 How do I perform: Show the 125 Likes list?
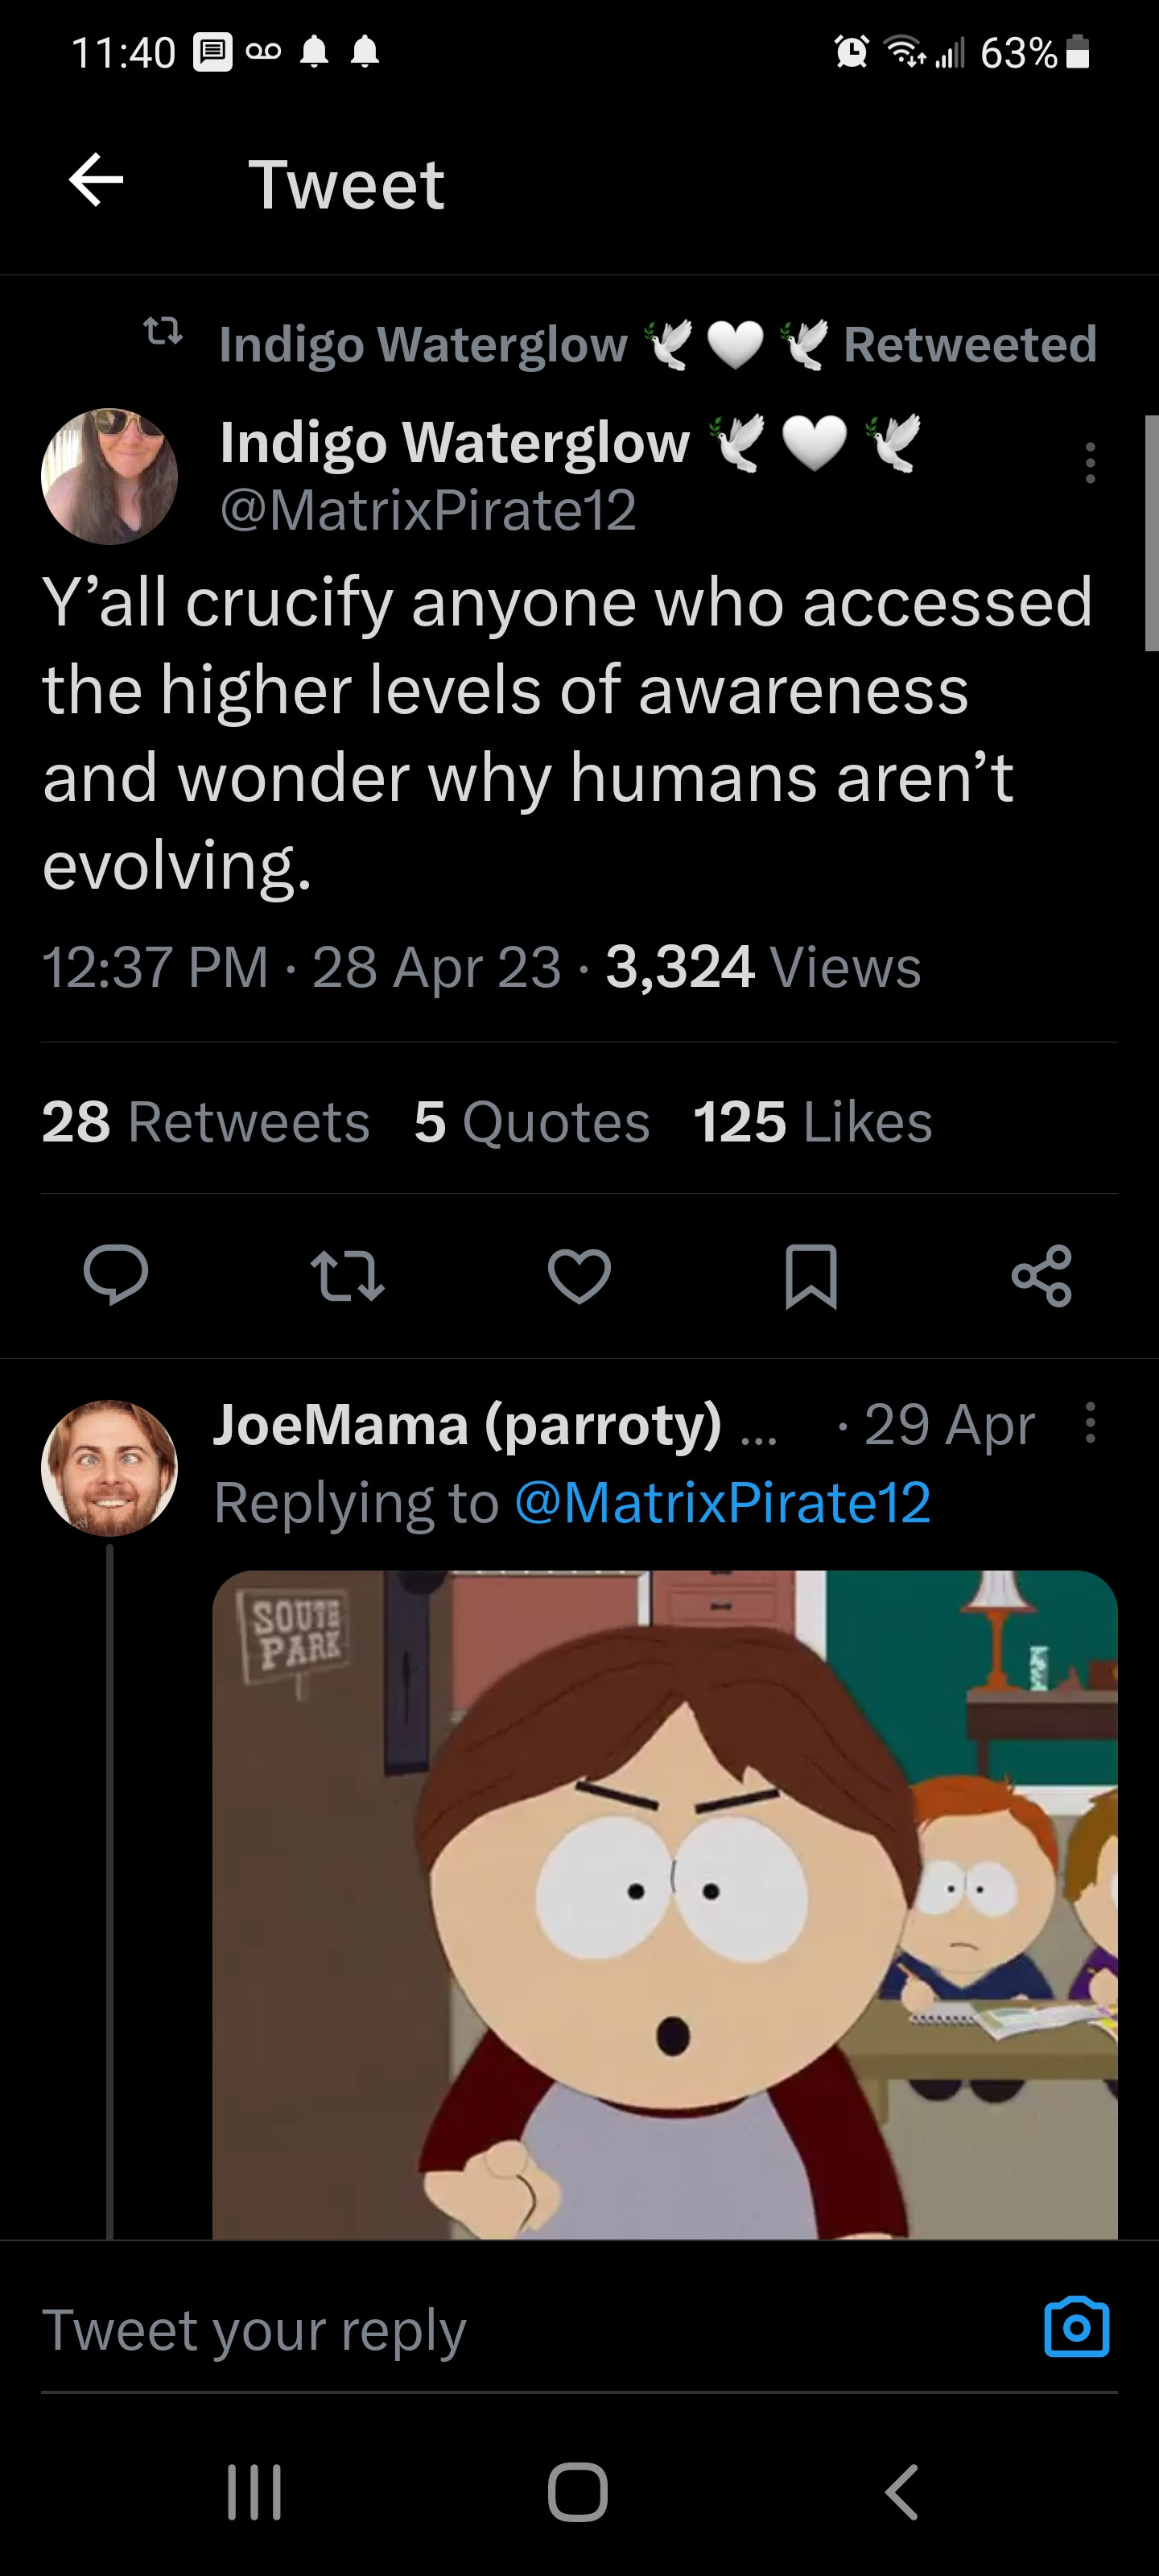(812, 1121)
